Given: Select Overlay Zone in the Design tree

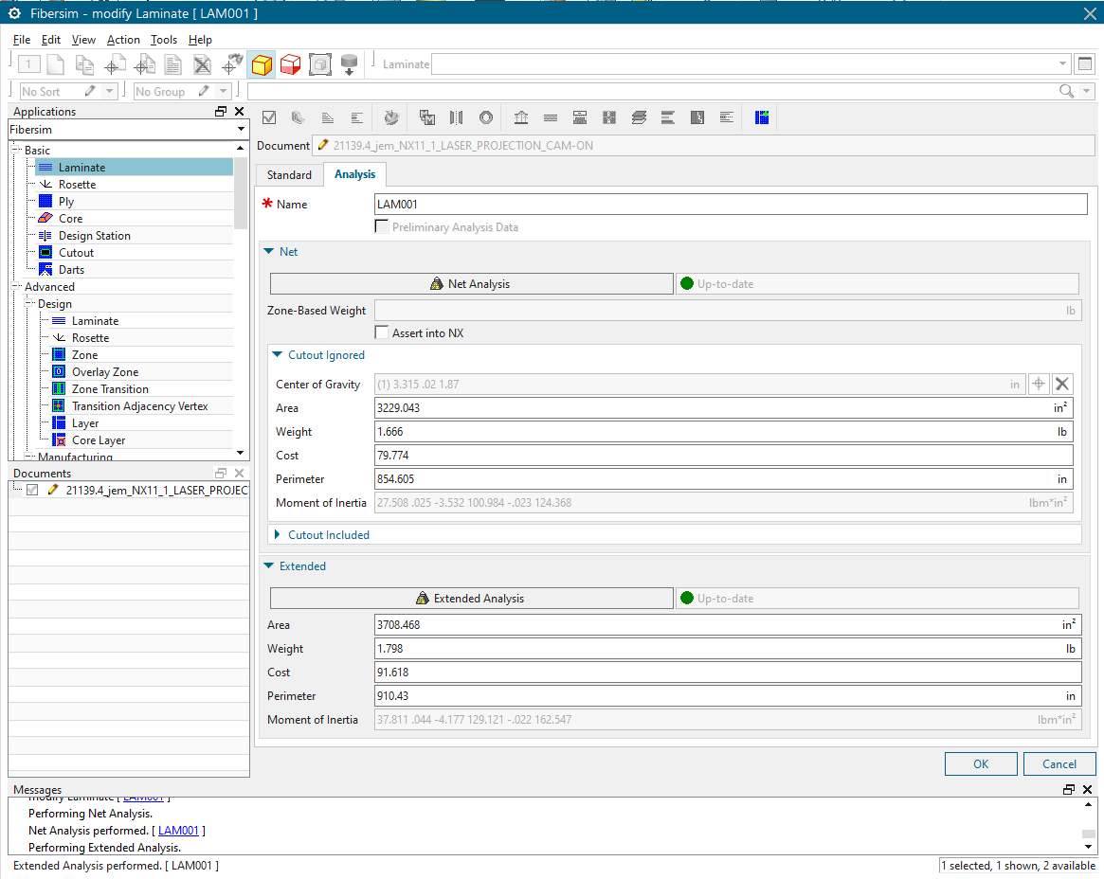Looking at the screenshot, I should coord(105,372).
